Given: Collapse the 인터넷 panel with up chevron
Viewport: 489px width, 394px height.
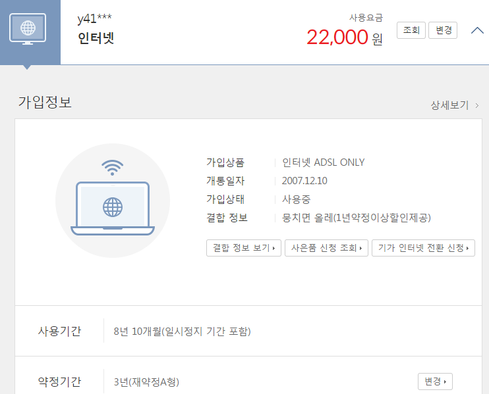Looking at the screenshot, I should coord(477,30).
